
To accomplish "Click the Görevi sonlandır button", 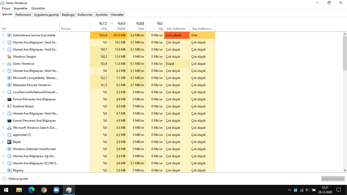I will coord(333,179).
